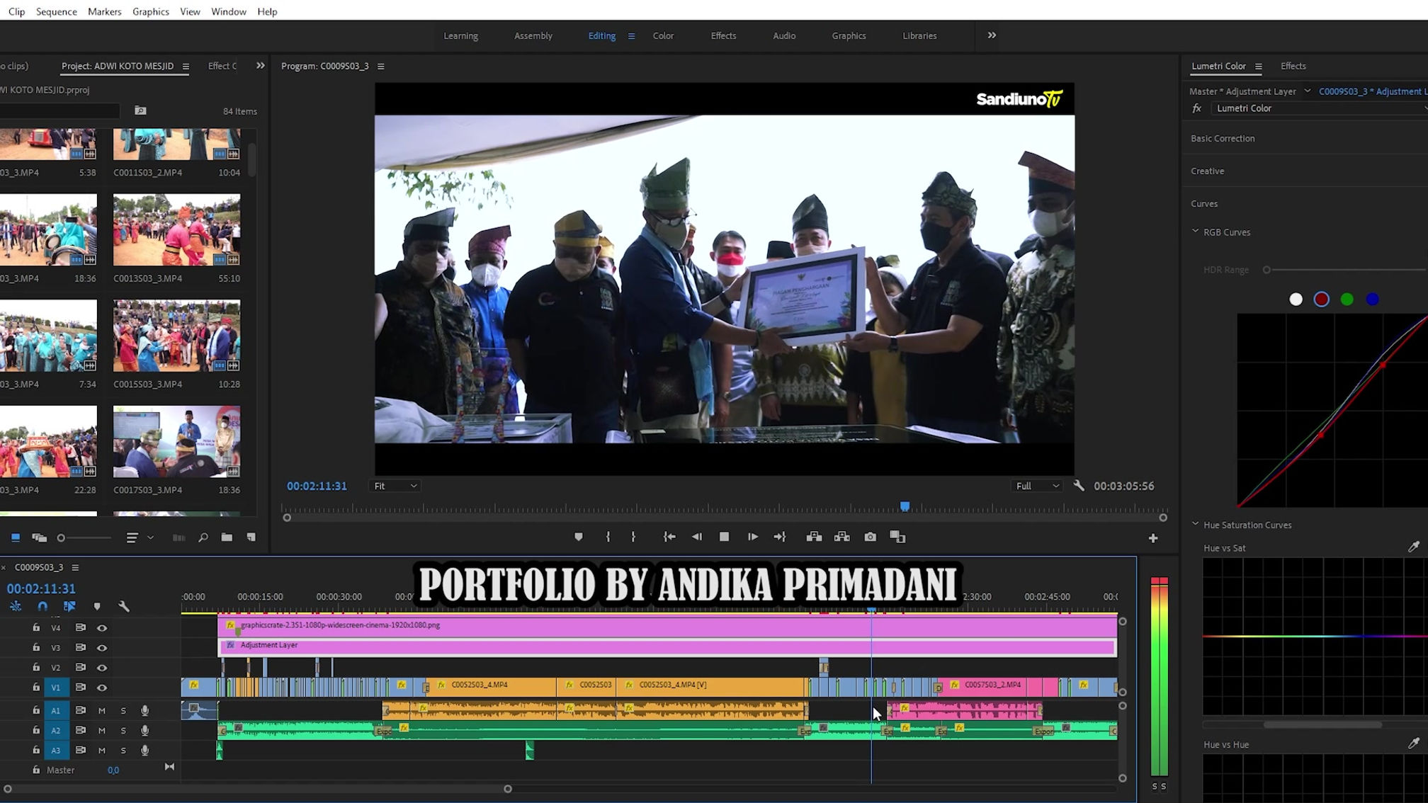
Task: Collapse the RGB Curves section
Action: [x=1196, y=232]
